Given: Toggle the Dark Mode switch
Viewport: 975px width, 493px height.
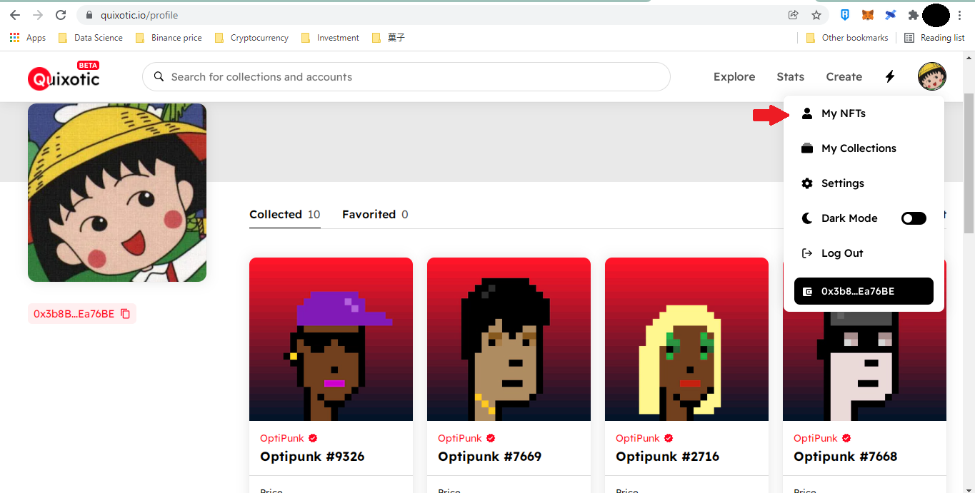Looking at the screenshot, I should tap(914, 218).
